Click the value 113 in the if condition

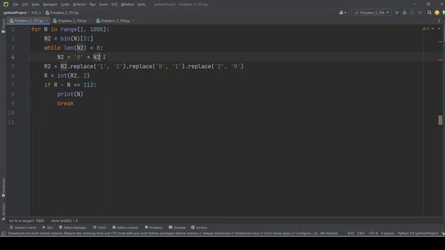point(88,85)
